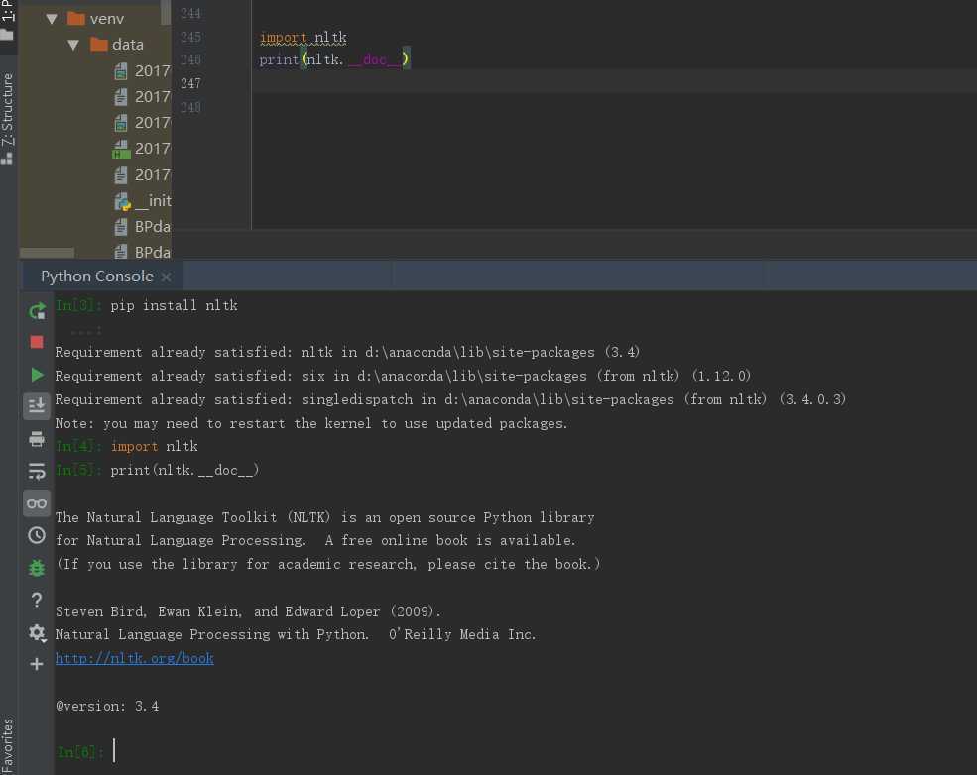The height and width of the screenshot is (775, 977).
Task: Select the __init__ Python file
Action: tap(152, 201)
